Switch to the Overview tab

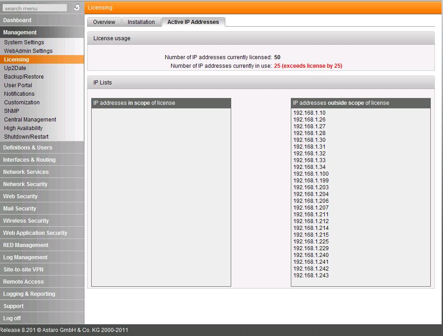104,22
